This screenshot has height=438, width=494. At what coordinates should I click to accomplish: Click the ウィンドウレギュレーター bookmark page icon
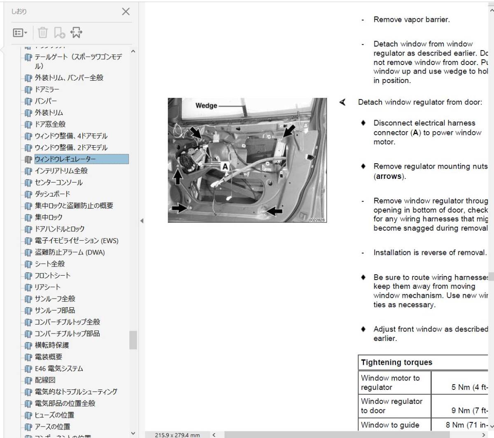tap(28, 160)
